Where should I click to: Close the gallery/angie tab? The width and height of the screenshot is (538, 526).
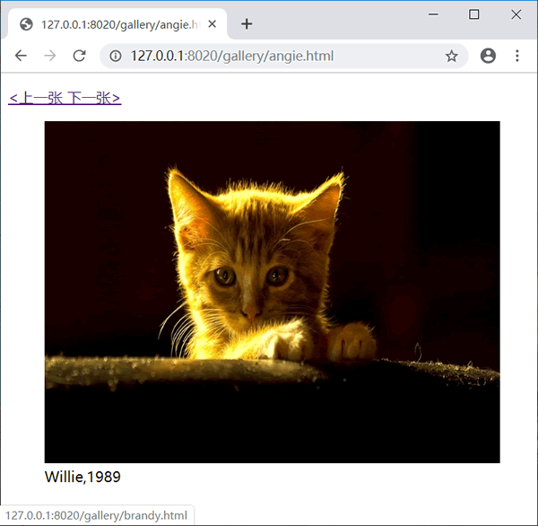point(212,24)
